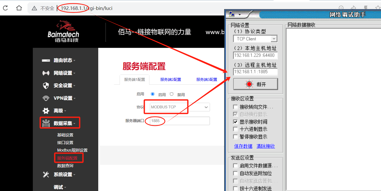
Task: Click the 网络设置 wireless icon
Action: [x=45, y=73]
